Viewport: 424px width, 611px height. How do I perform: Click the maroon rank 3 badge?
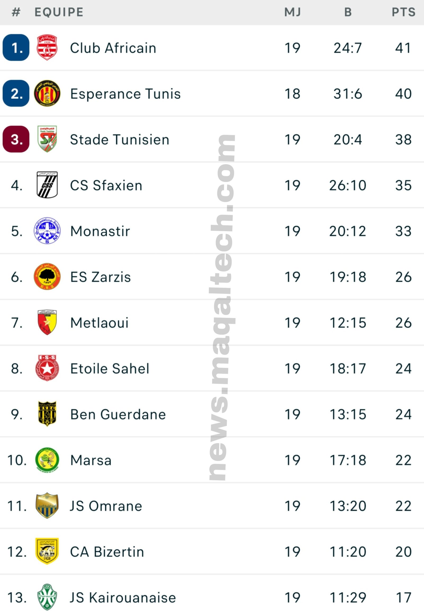(16, 139)
